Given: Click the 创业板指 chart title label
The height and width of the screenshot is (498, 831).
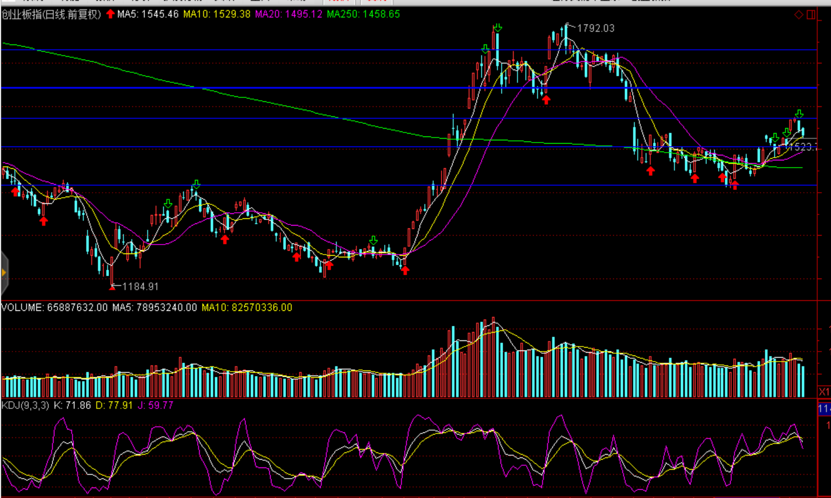Looking at the screenshot, I should click(51, 14).
